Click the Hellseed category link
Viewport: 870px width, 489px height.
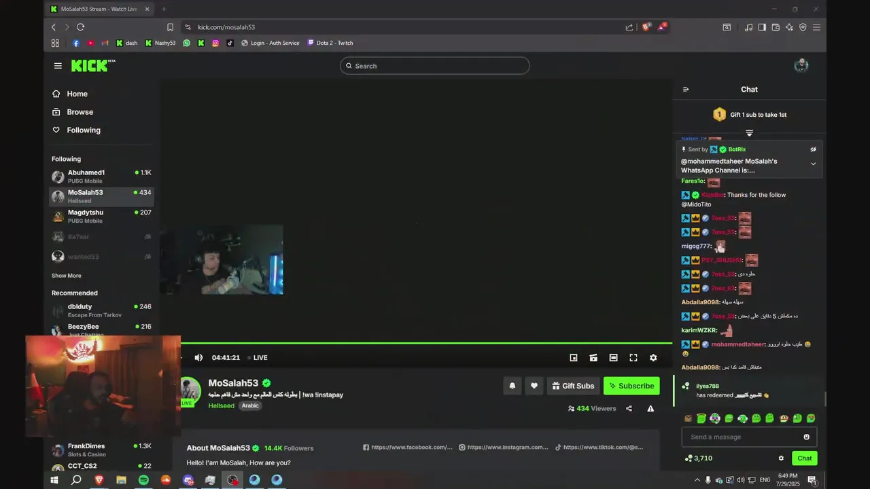coord(221,405)
